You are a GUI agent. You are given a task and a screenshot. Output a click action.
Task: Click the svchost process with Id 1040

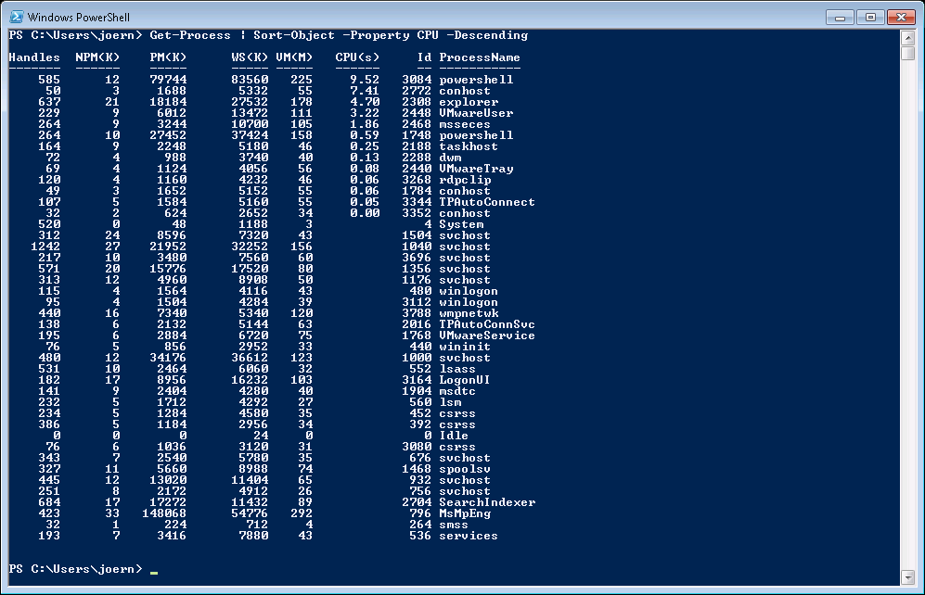[465, 247]
